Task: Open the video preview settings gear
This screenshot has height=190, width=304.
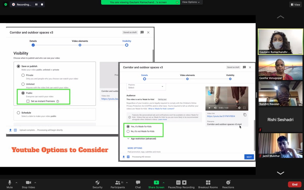Action: pos(239,108)
